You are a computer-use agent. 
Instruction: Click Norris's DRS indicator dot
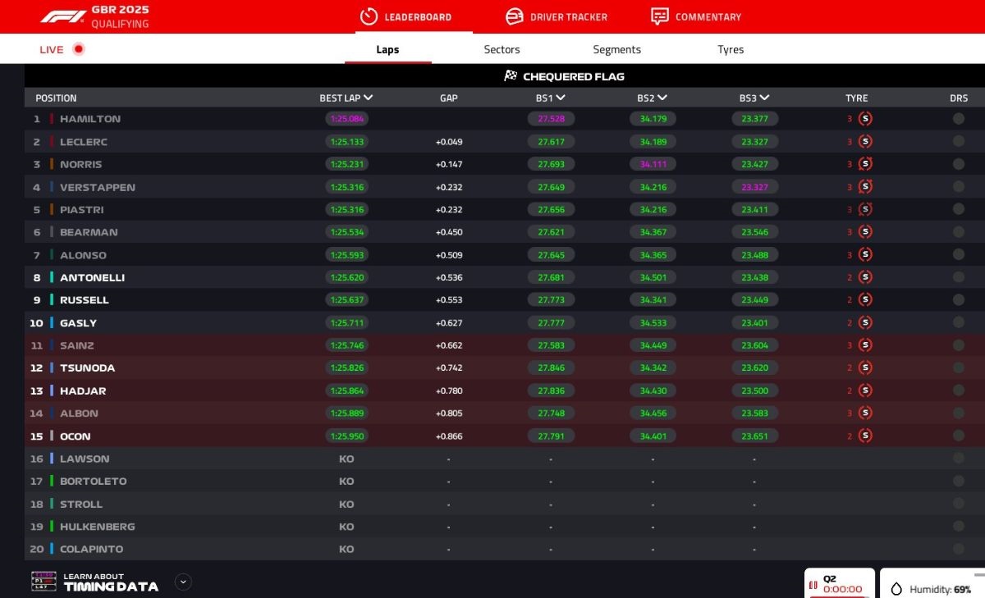(x=958, y=164)
